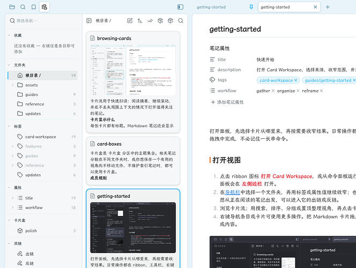
Task: Select 反链 backlinks item
Action: pos(43,263)
